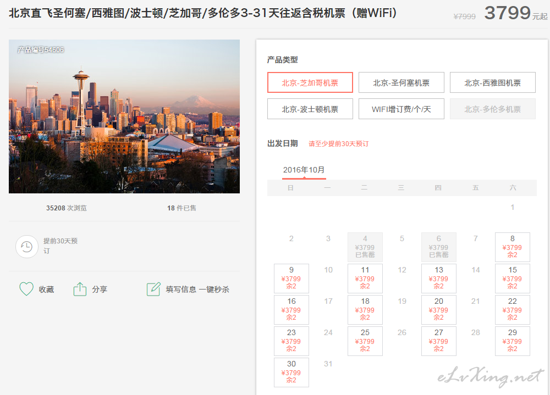Click the 35208 次浏览 view count
The width and height of the screenshot is (550, 395).
pos(67,208)
